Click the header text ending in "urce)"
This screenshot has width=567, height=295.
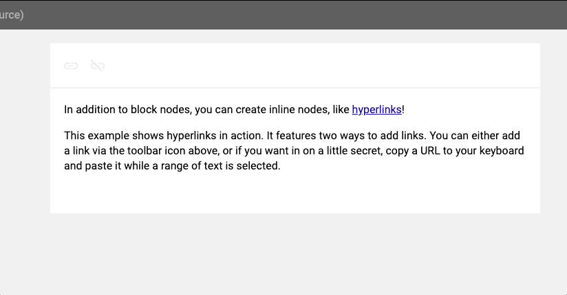pos(12,15)
